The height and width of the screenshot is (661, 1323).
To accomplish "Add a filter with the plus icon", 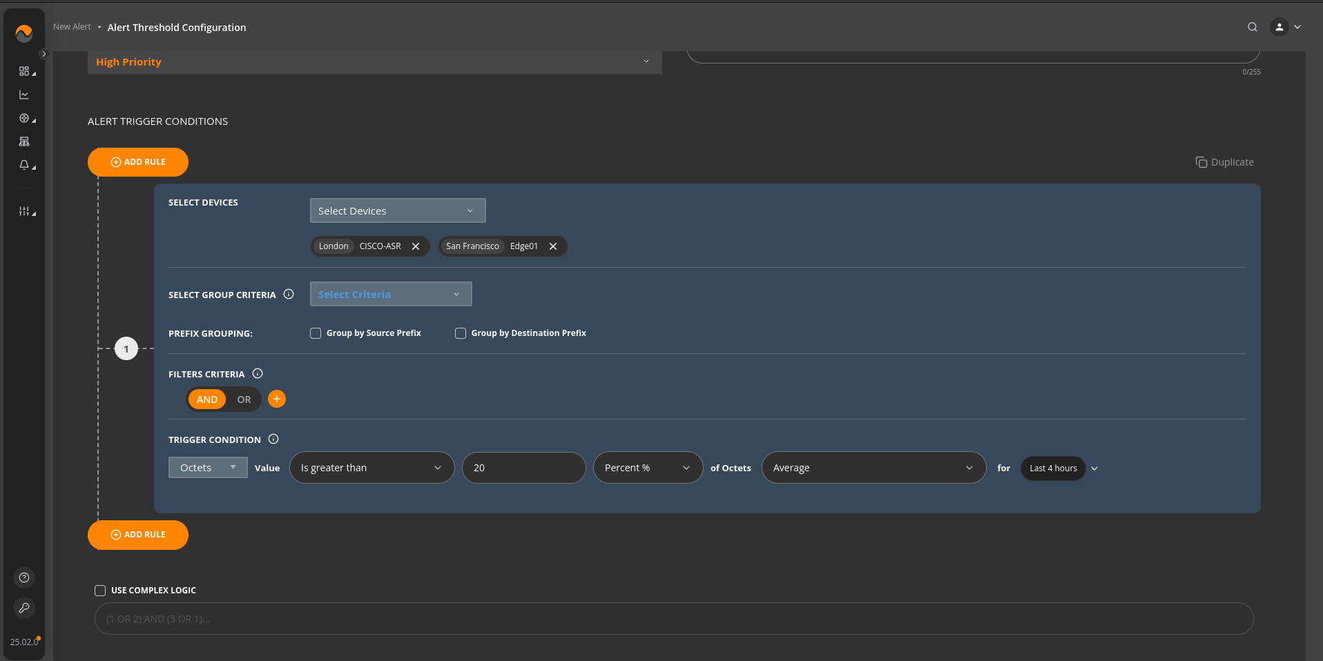I will pyautogui.click(x=277, y=399).
